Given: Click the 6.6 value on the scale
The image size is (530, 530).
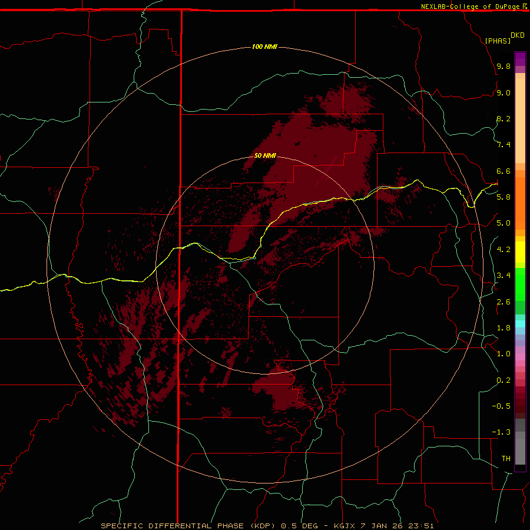Looking at the screenshot, I should (x=503, y=171).
